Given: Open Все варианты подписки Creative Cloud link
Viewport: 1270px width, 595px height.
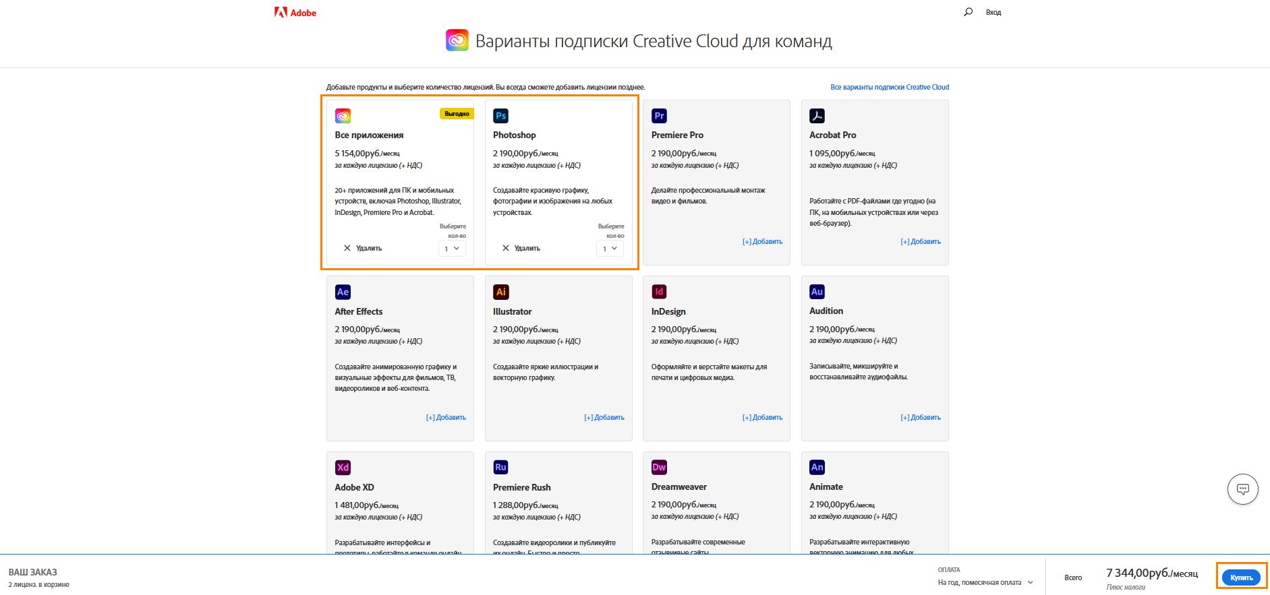Looking at the screenshot, I should [x=890, y=87].
